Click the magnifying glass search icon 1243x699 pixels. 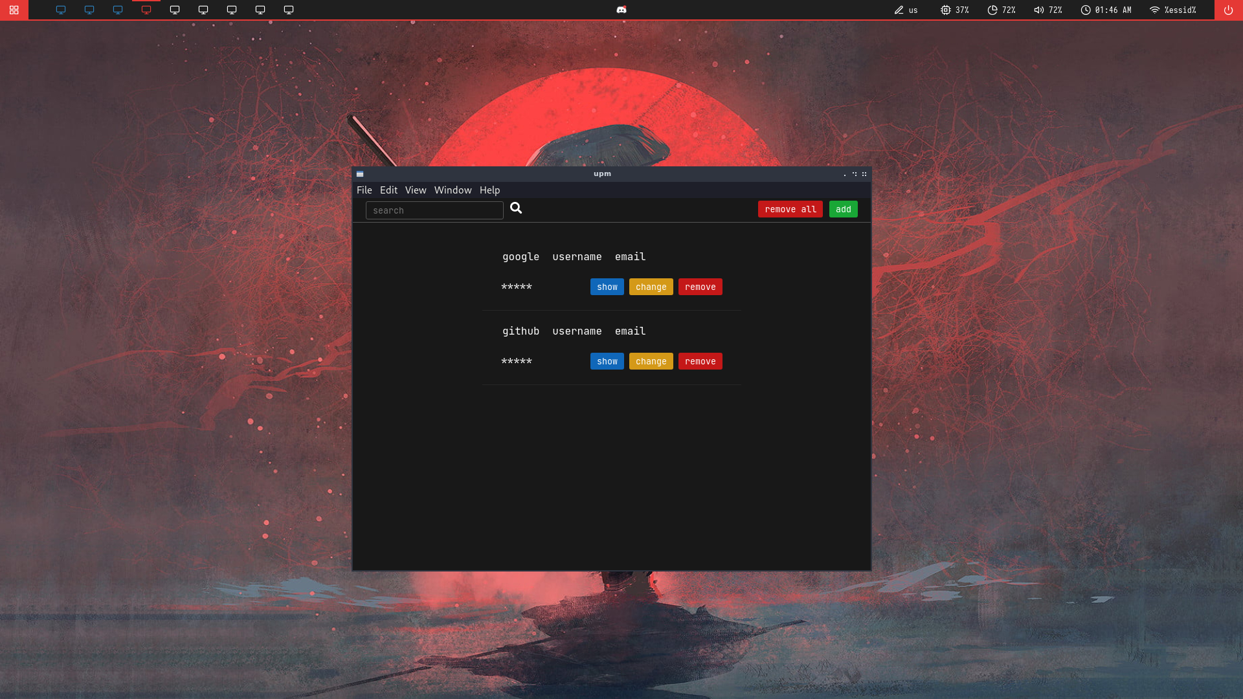point(516,208)
